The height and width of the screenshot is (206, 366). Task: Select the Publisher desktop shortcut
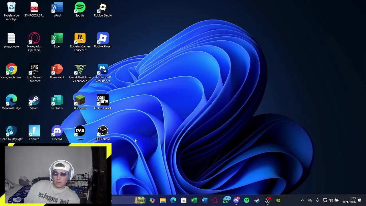pyautogui.click(x=57, y=102)
